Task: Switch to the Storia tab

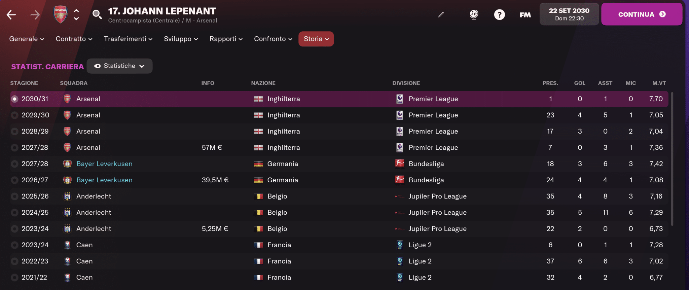Action: coord(316,39)
